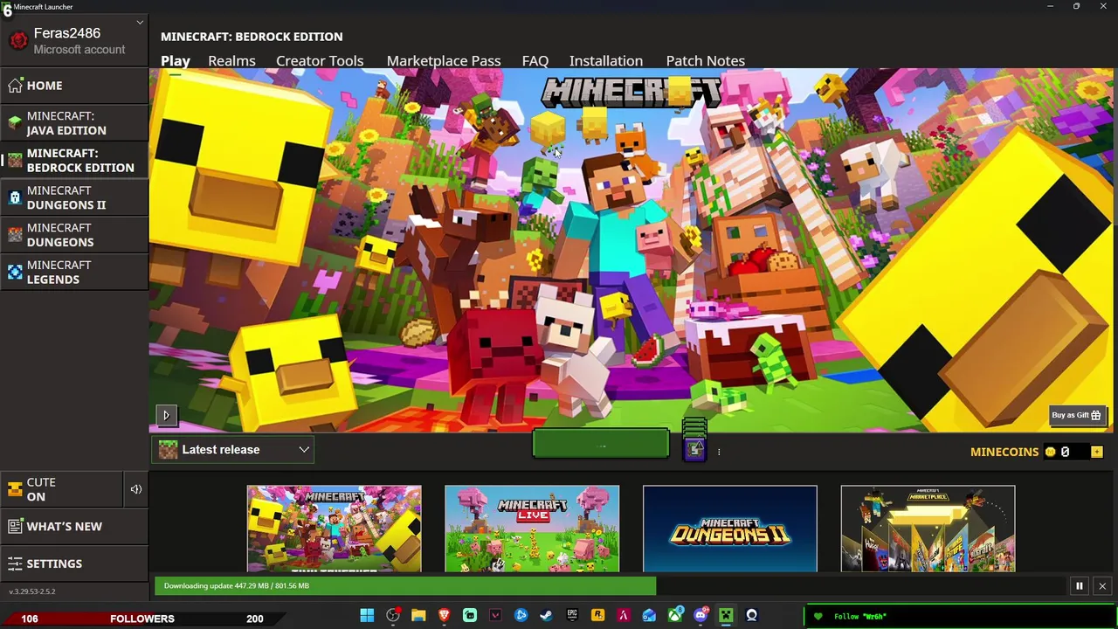The width and height of the screenshot is (1118, 629).
Task: Go to the FAQ tab
Action: tap(535, 60)
